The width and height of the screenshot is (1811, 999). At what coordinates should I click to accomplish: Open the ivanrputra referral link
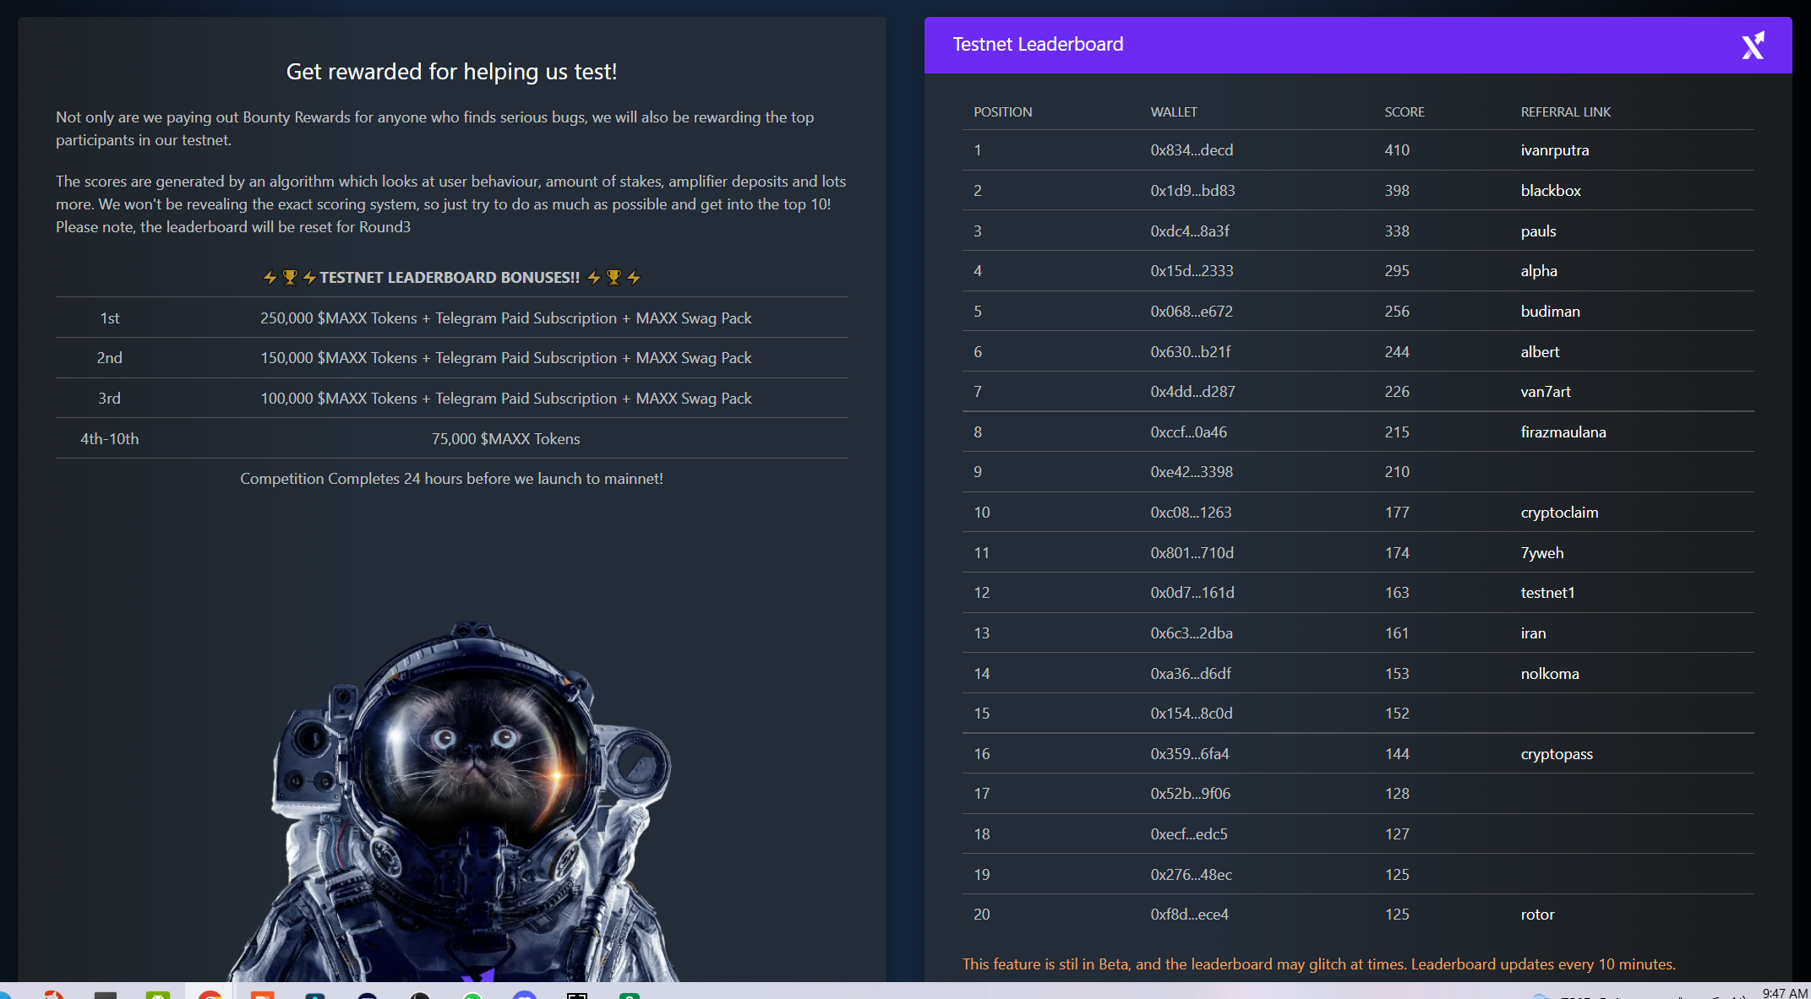coord(1555,150)
